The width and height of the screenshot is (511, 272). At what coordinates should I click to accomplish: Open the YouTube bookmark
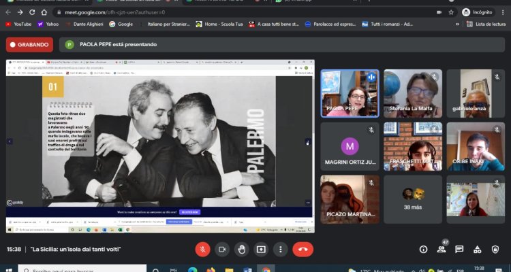(18, 24)
